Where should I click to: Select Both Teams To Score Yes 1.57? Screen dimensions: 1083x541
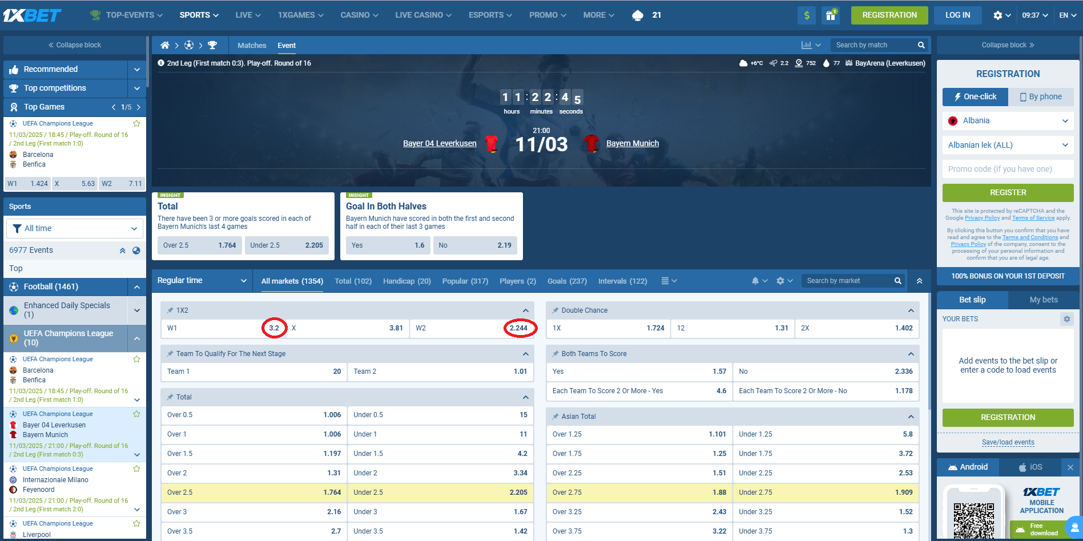639,372
